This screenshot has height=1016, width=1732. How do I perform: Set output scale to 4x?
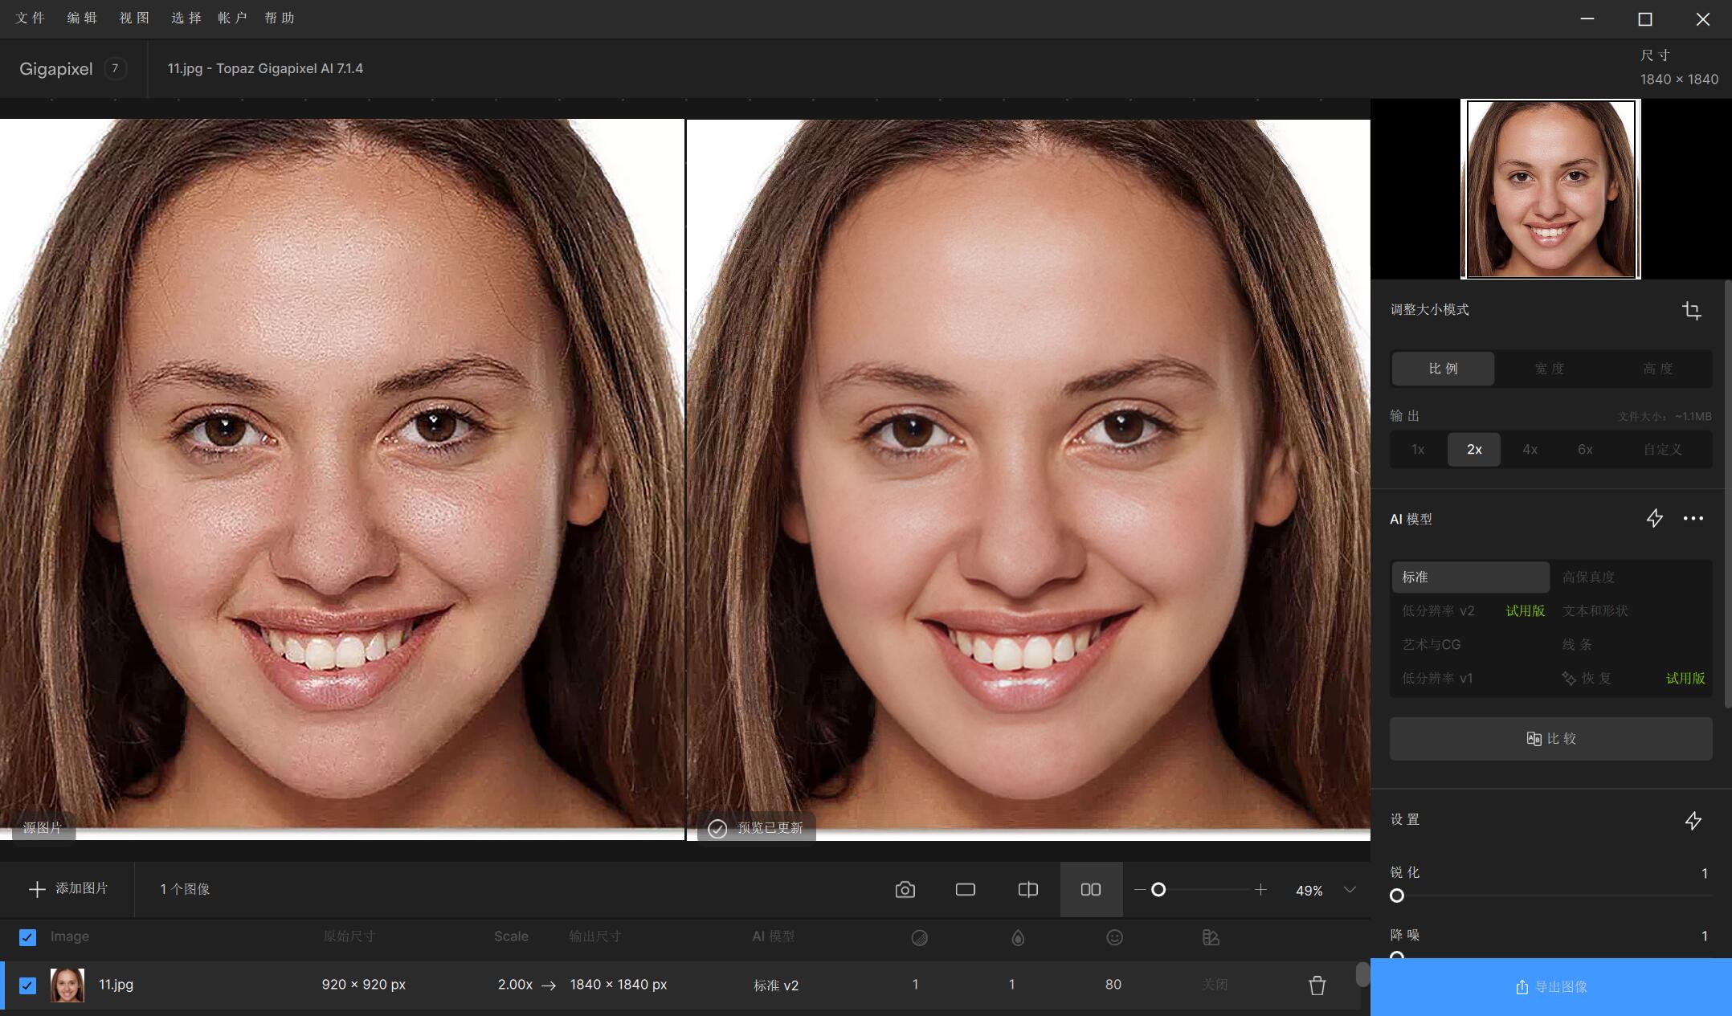click(1530, 450)
